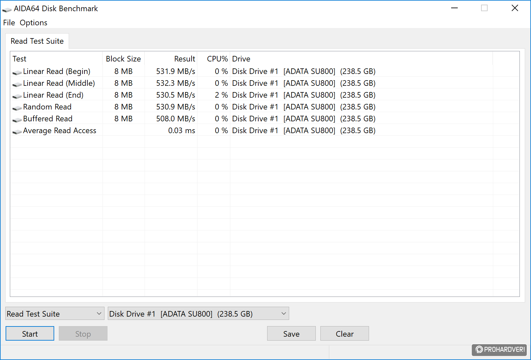Start the disk benchmark
The image size is (531, 360).
click(x=30, y=334)
